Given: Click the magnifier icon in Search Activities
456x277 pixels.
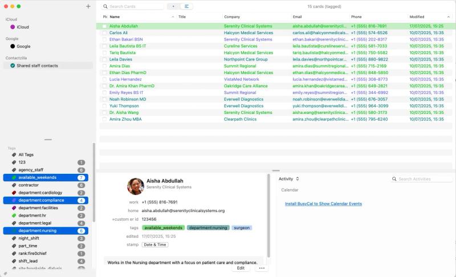Looking at the screenshot, I should pos(394,179).
